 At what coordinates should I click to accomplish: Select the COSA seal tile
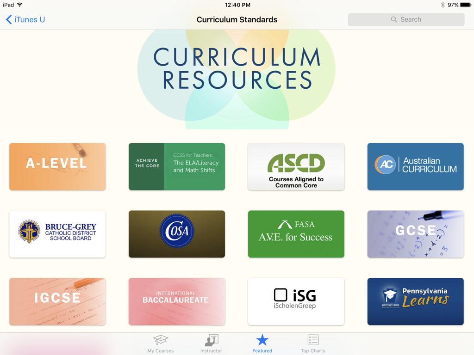point(177,234)
